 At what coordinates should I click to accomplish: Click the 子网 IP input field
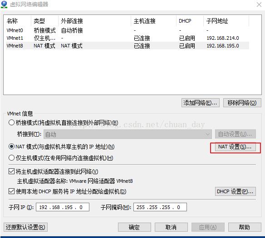point(63,207)
